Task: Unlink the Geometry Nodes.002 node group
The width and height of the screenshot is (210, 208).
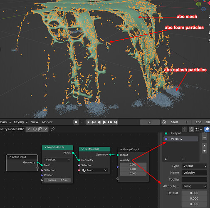Action: (46, 129)
